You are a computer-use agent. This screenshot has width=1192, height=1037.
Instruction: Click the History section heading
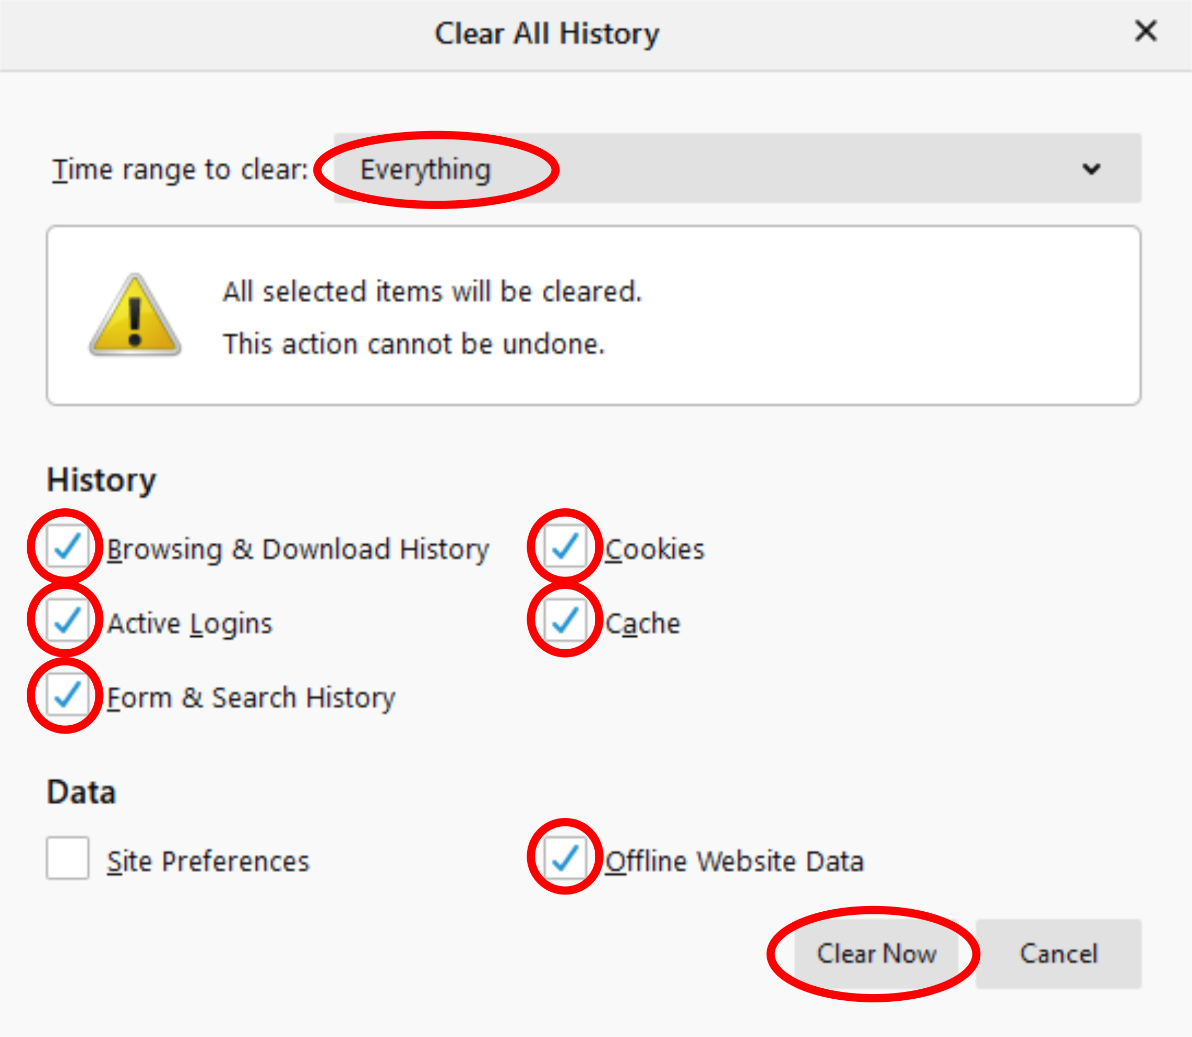[101, 481]
